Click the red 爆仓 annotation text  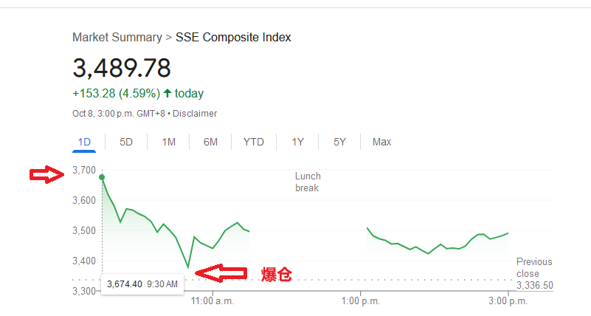coord(277,275)
